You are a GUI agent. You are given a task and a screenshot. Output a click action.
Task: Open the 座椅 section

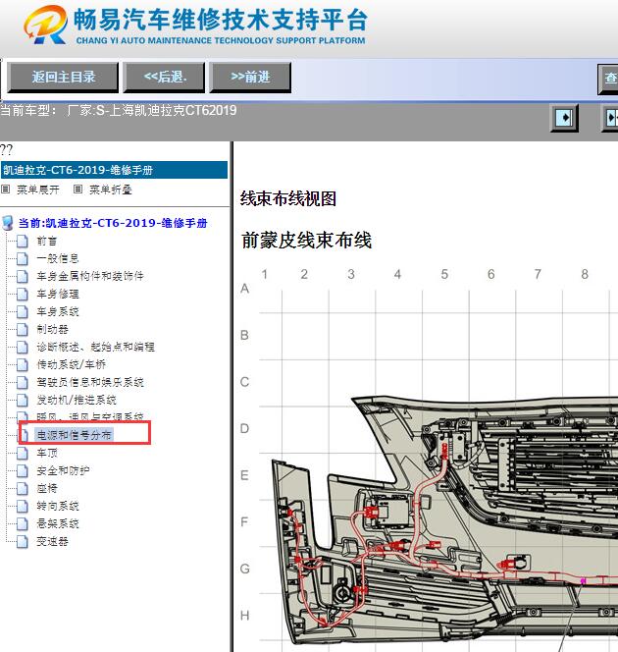tap(46, 488)
